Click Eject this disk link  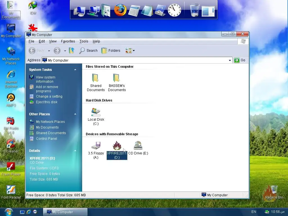pos(47,102)
